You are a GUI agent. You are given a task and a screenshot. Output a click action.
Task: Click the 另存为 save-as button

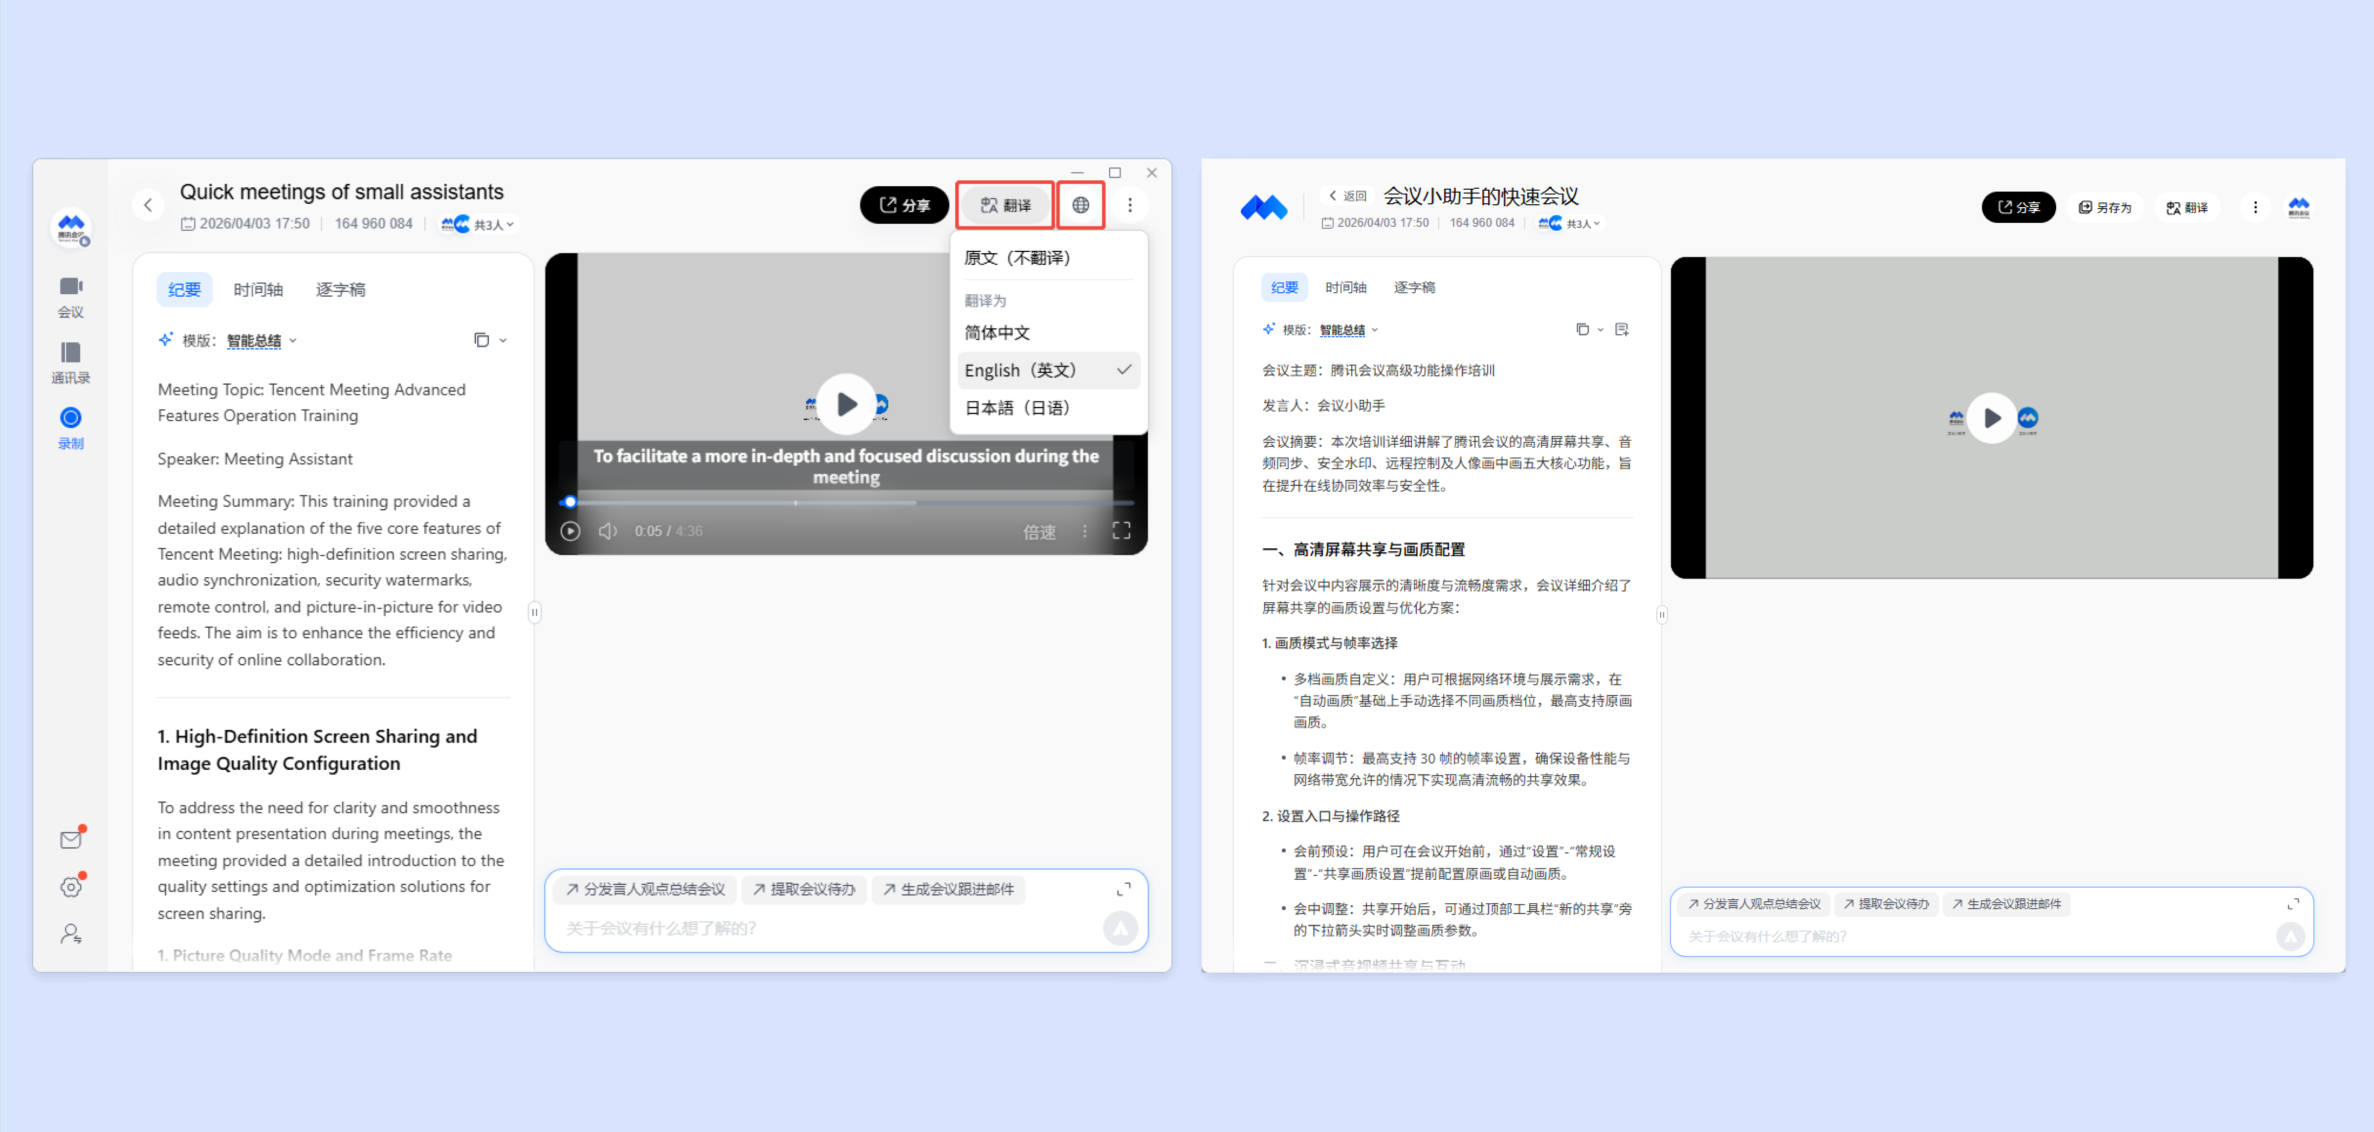point(2105,207)
